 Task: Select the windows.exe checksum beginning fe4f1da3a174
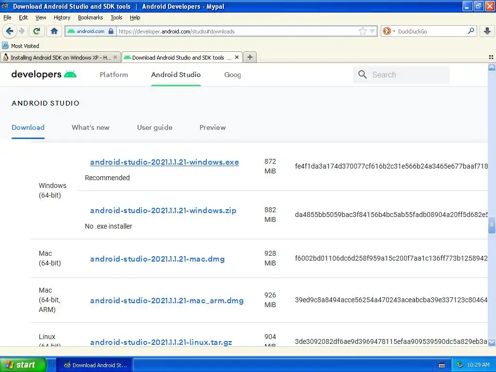[x=391, y=166]
